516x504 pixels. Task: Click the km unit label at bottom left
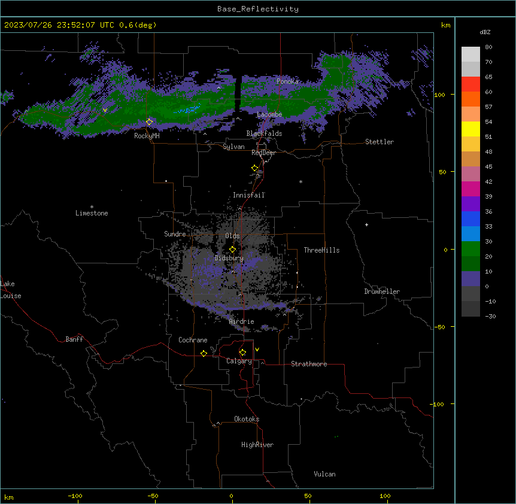coord(9,497)
